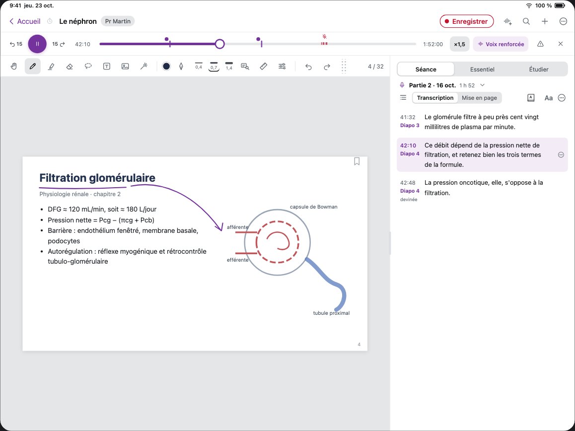
Task: Activate the lasso selection tool
Action: (88, 67)
